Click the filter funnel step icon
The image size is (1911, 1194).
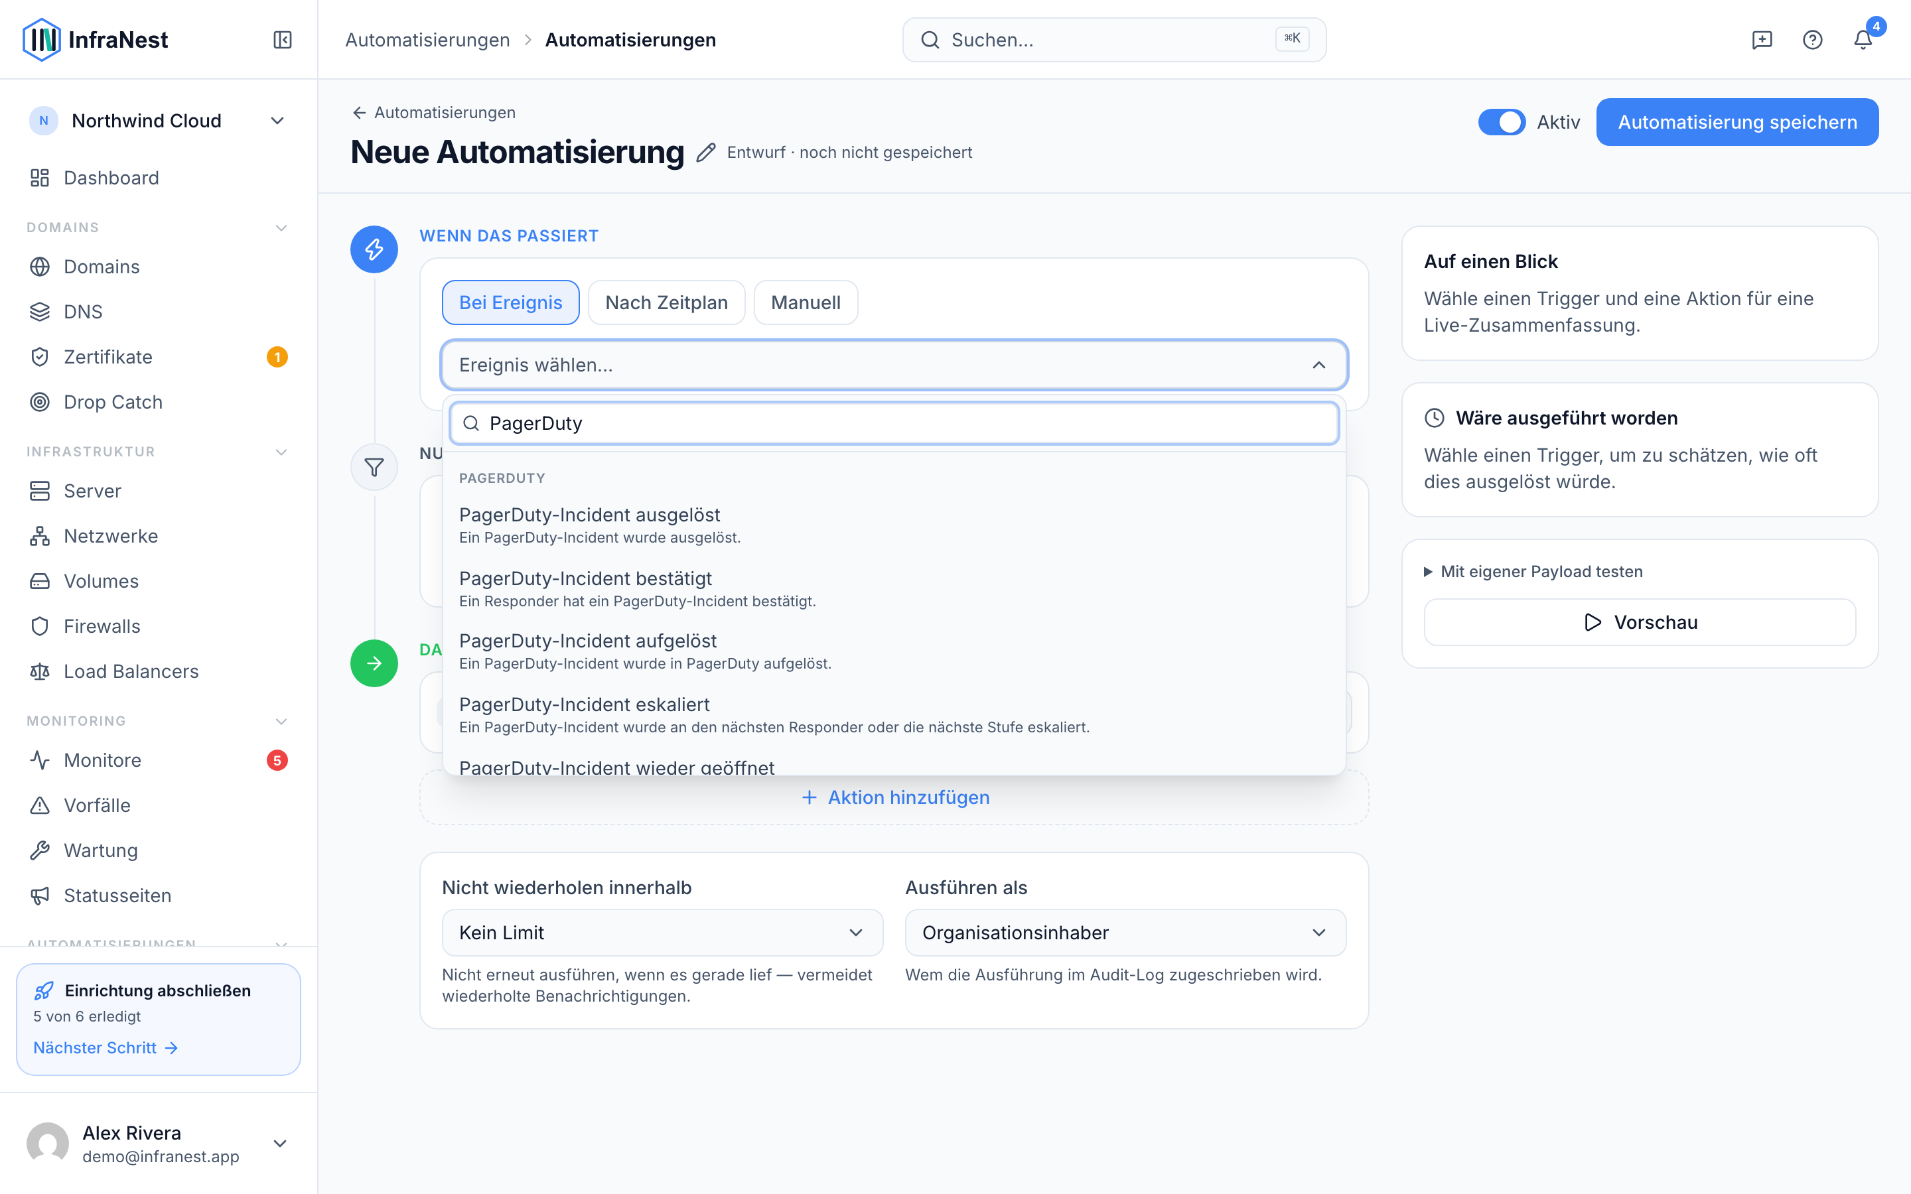tap(374, 468)
